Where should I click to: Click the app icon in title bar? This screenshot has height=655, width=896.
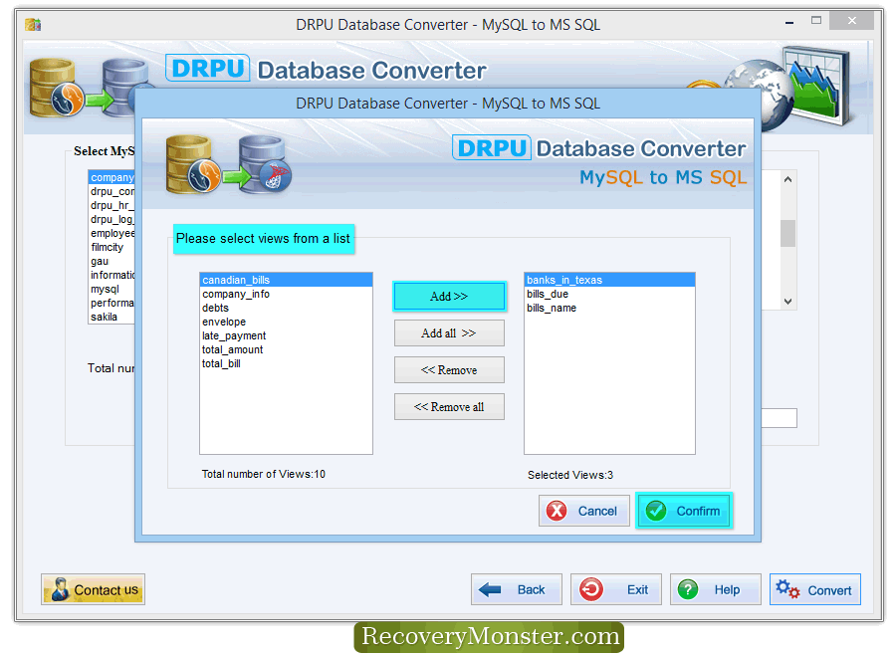pyautogui.click(x=33, y=25)
